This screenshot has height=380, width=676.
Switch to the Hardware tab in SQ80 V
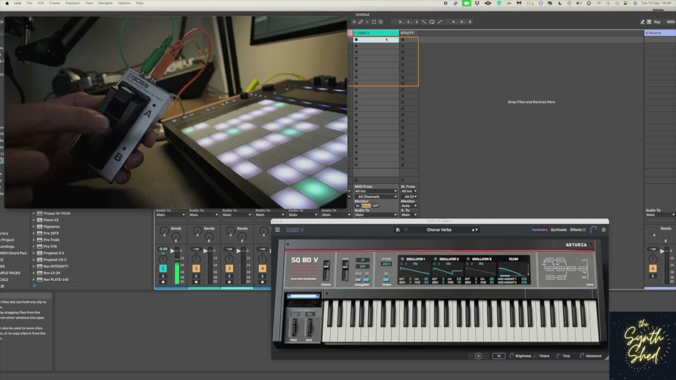pyautogui.click(x=539, y=230)
